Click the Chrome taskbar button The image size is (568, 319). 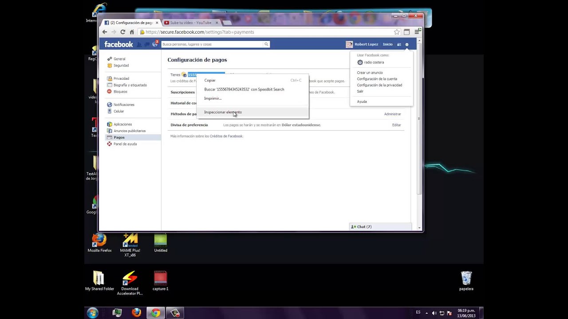[x=156, y=313]
